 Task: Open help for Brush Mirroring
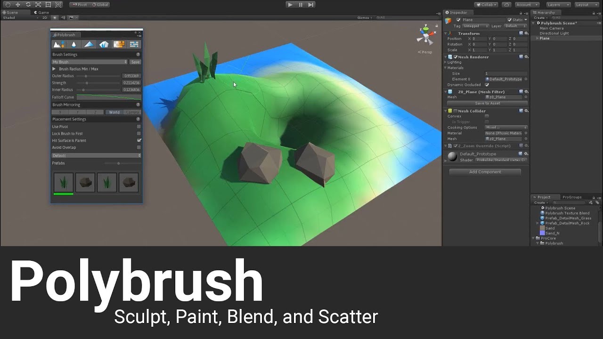(138, 105)
